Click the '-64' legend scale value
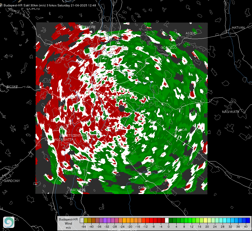252x231 pixels. click(x=84, y=227)
